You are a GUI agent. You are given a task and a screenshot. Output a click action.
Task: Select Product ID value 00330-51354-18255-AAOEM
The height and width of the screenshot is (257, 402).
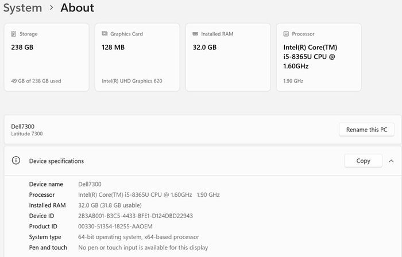coord(115,226)
